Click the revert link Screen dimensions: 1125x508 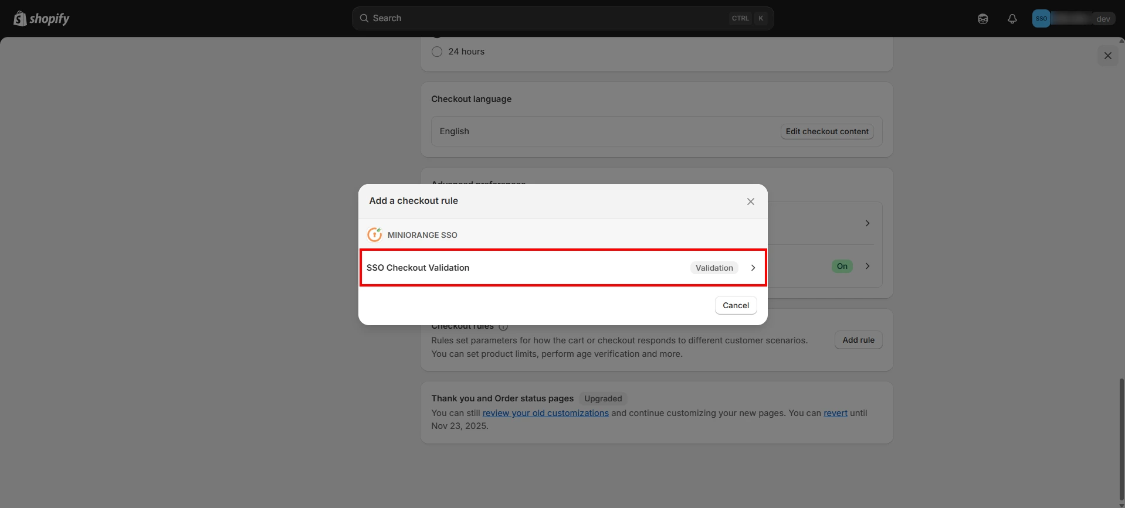coord(835,413)
